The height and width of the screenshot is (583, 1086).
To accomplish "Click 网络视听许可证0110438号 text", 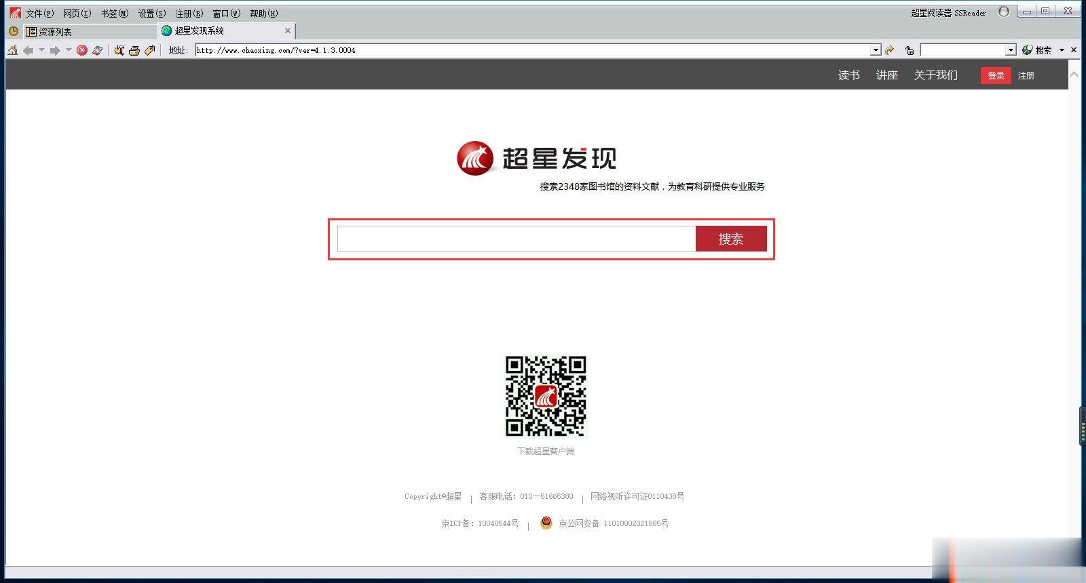I will 637,497.
